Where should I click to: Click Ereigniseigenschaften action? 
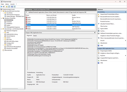pos(106,51)
